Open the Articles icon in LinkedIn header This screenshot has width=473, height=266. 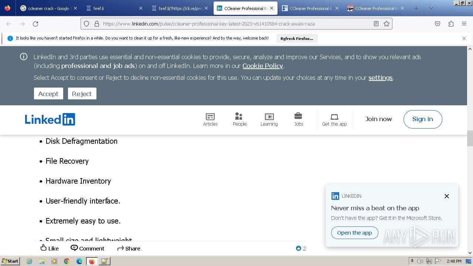(210, 119)
